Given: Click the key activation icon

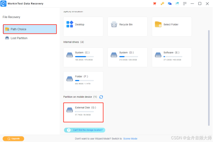Looking at the screenshot, I should click(162, 4).
